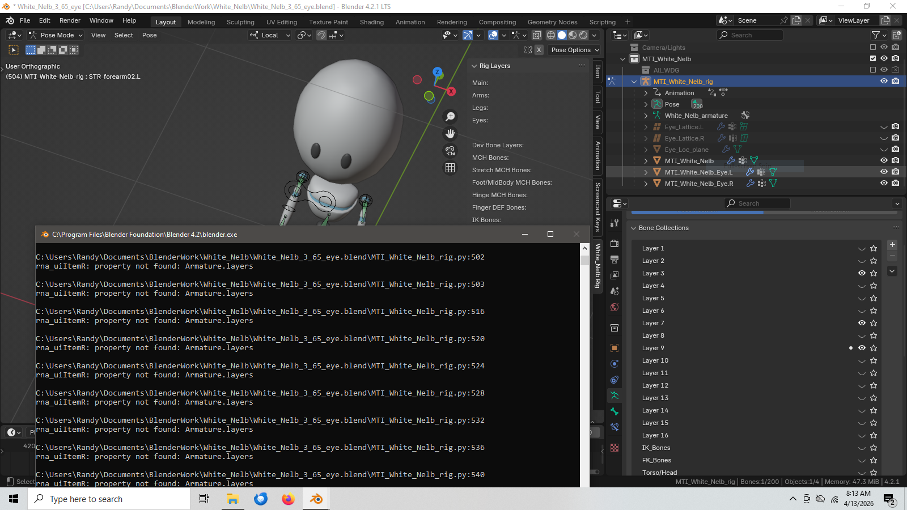Open World properties tab icon
The width and height of the screenshot is (907, 510).
tap(614, 307)
